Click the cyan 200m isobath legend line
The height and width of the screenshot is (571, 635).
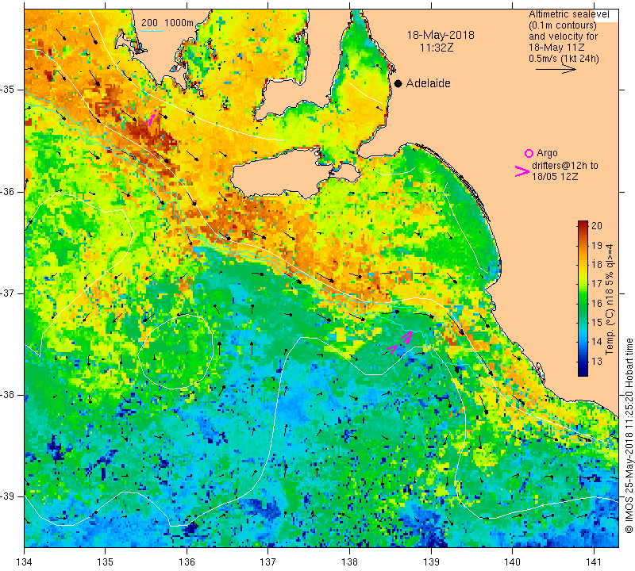pos(152,31)
